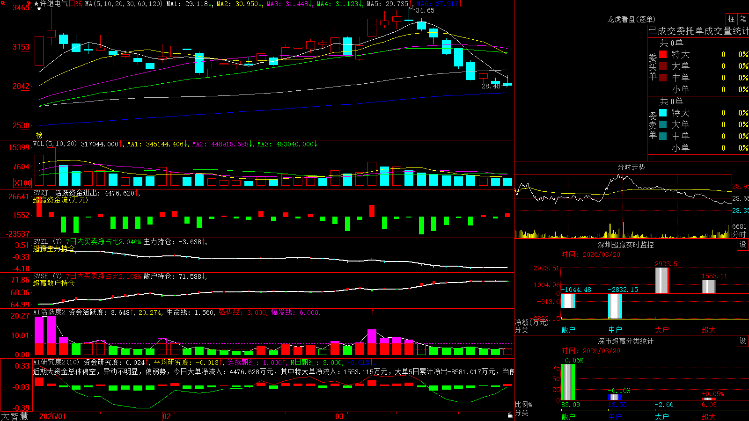Click the 深圳超赢实时监控 panel title

click(x=625, y=245)
